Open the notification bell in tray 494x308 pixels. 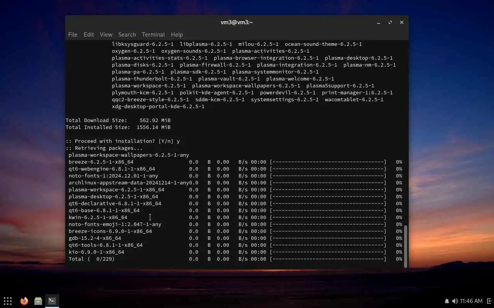447,301
